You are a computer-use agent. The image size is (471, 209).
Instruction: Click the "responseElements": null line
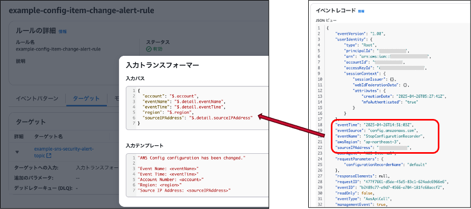(362, 176)
